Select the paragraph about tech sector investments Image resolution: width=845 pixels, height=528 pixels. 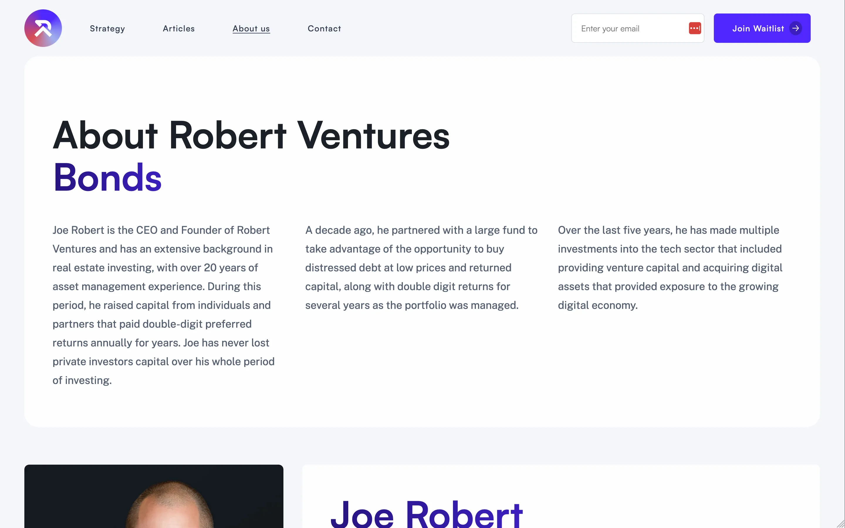tap(670, 268)
